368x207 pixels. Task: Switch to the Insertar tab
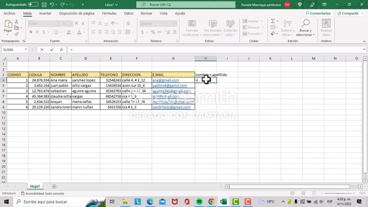45,13
